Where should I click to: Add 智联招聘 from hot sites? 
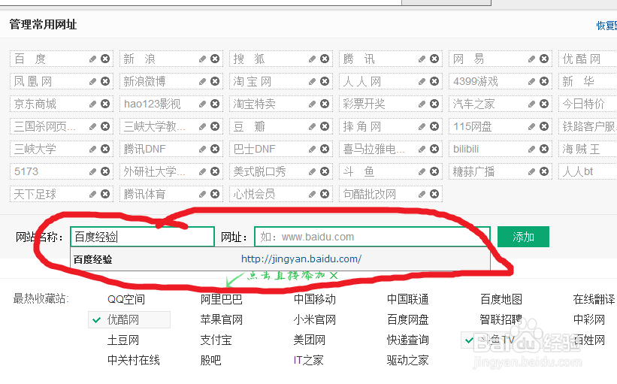coord(501,319)
